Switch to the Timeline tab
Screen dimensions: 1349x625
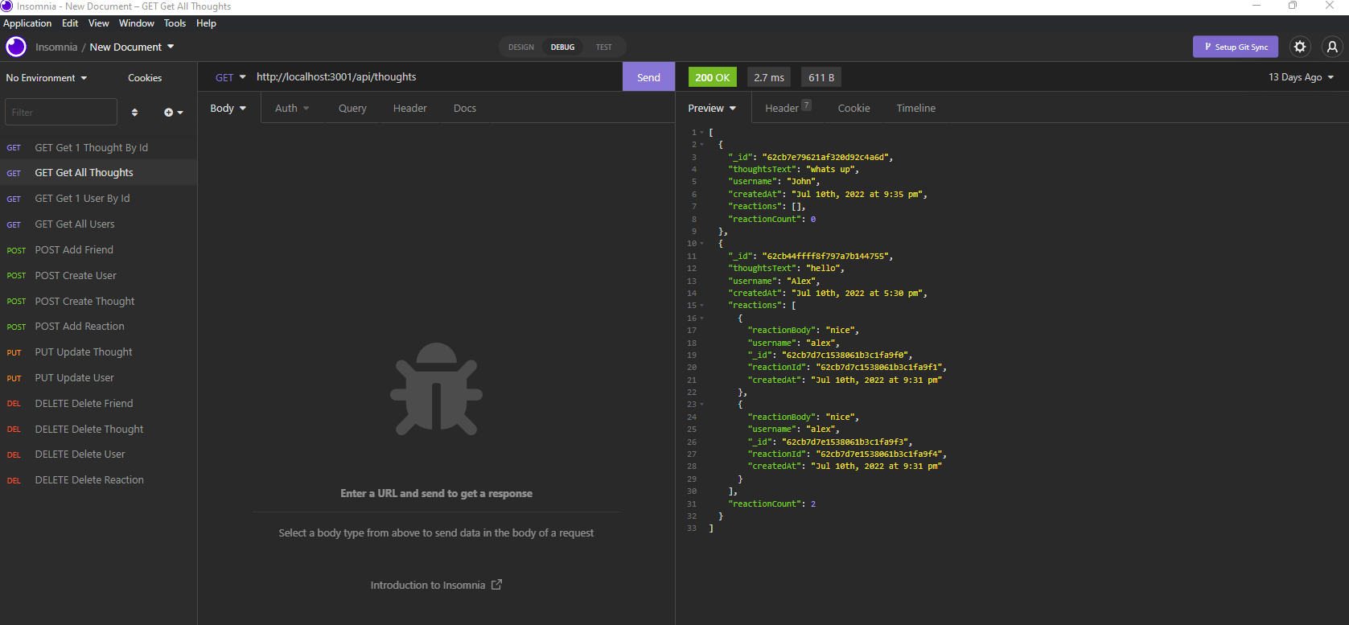point(915,108)
